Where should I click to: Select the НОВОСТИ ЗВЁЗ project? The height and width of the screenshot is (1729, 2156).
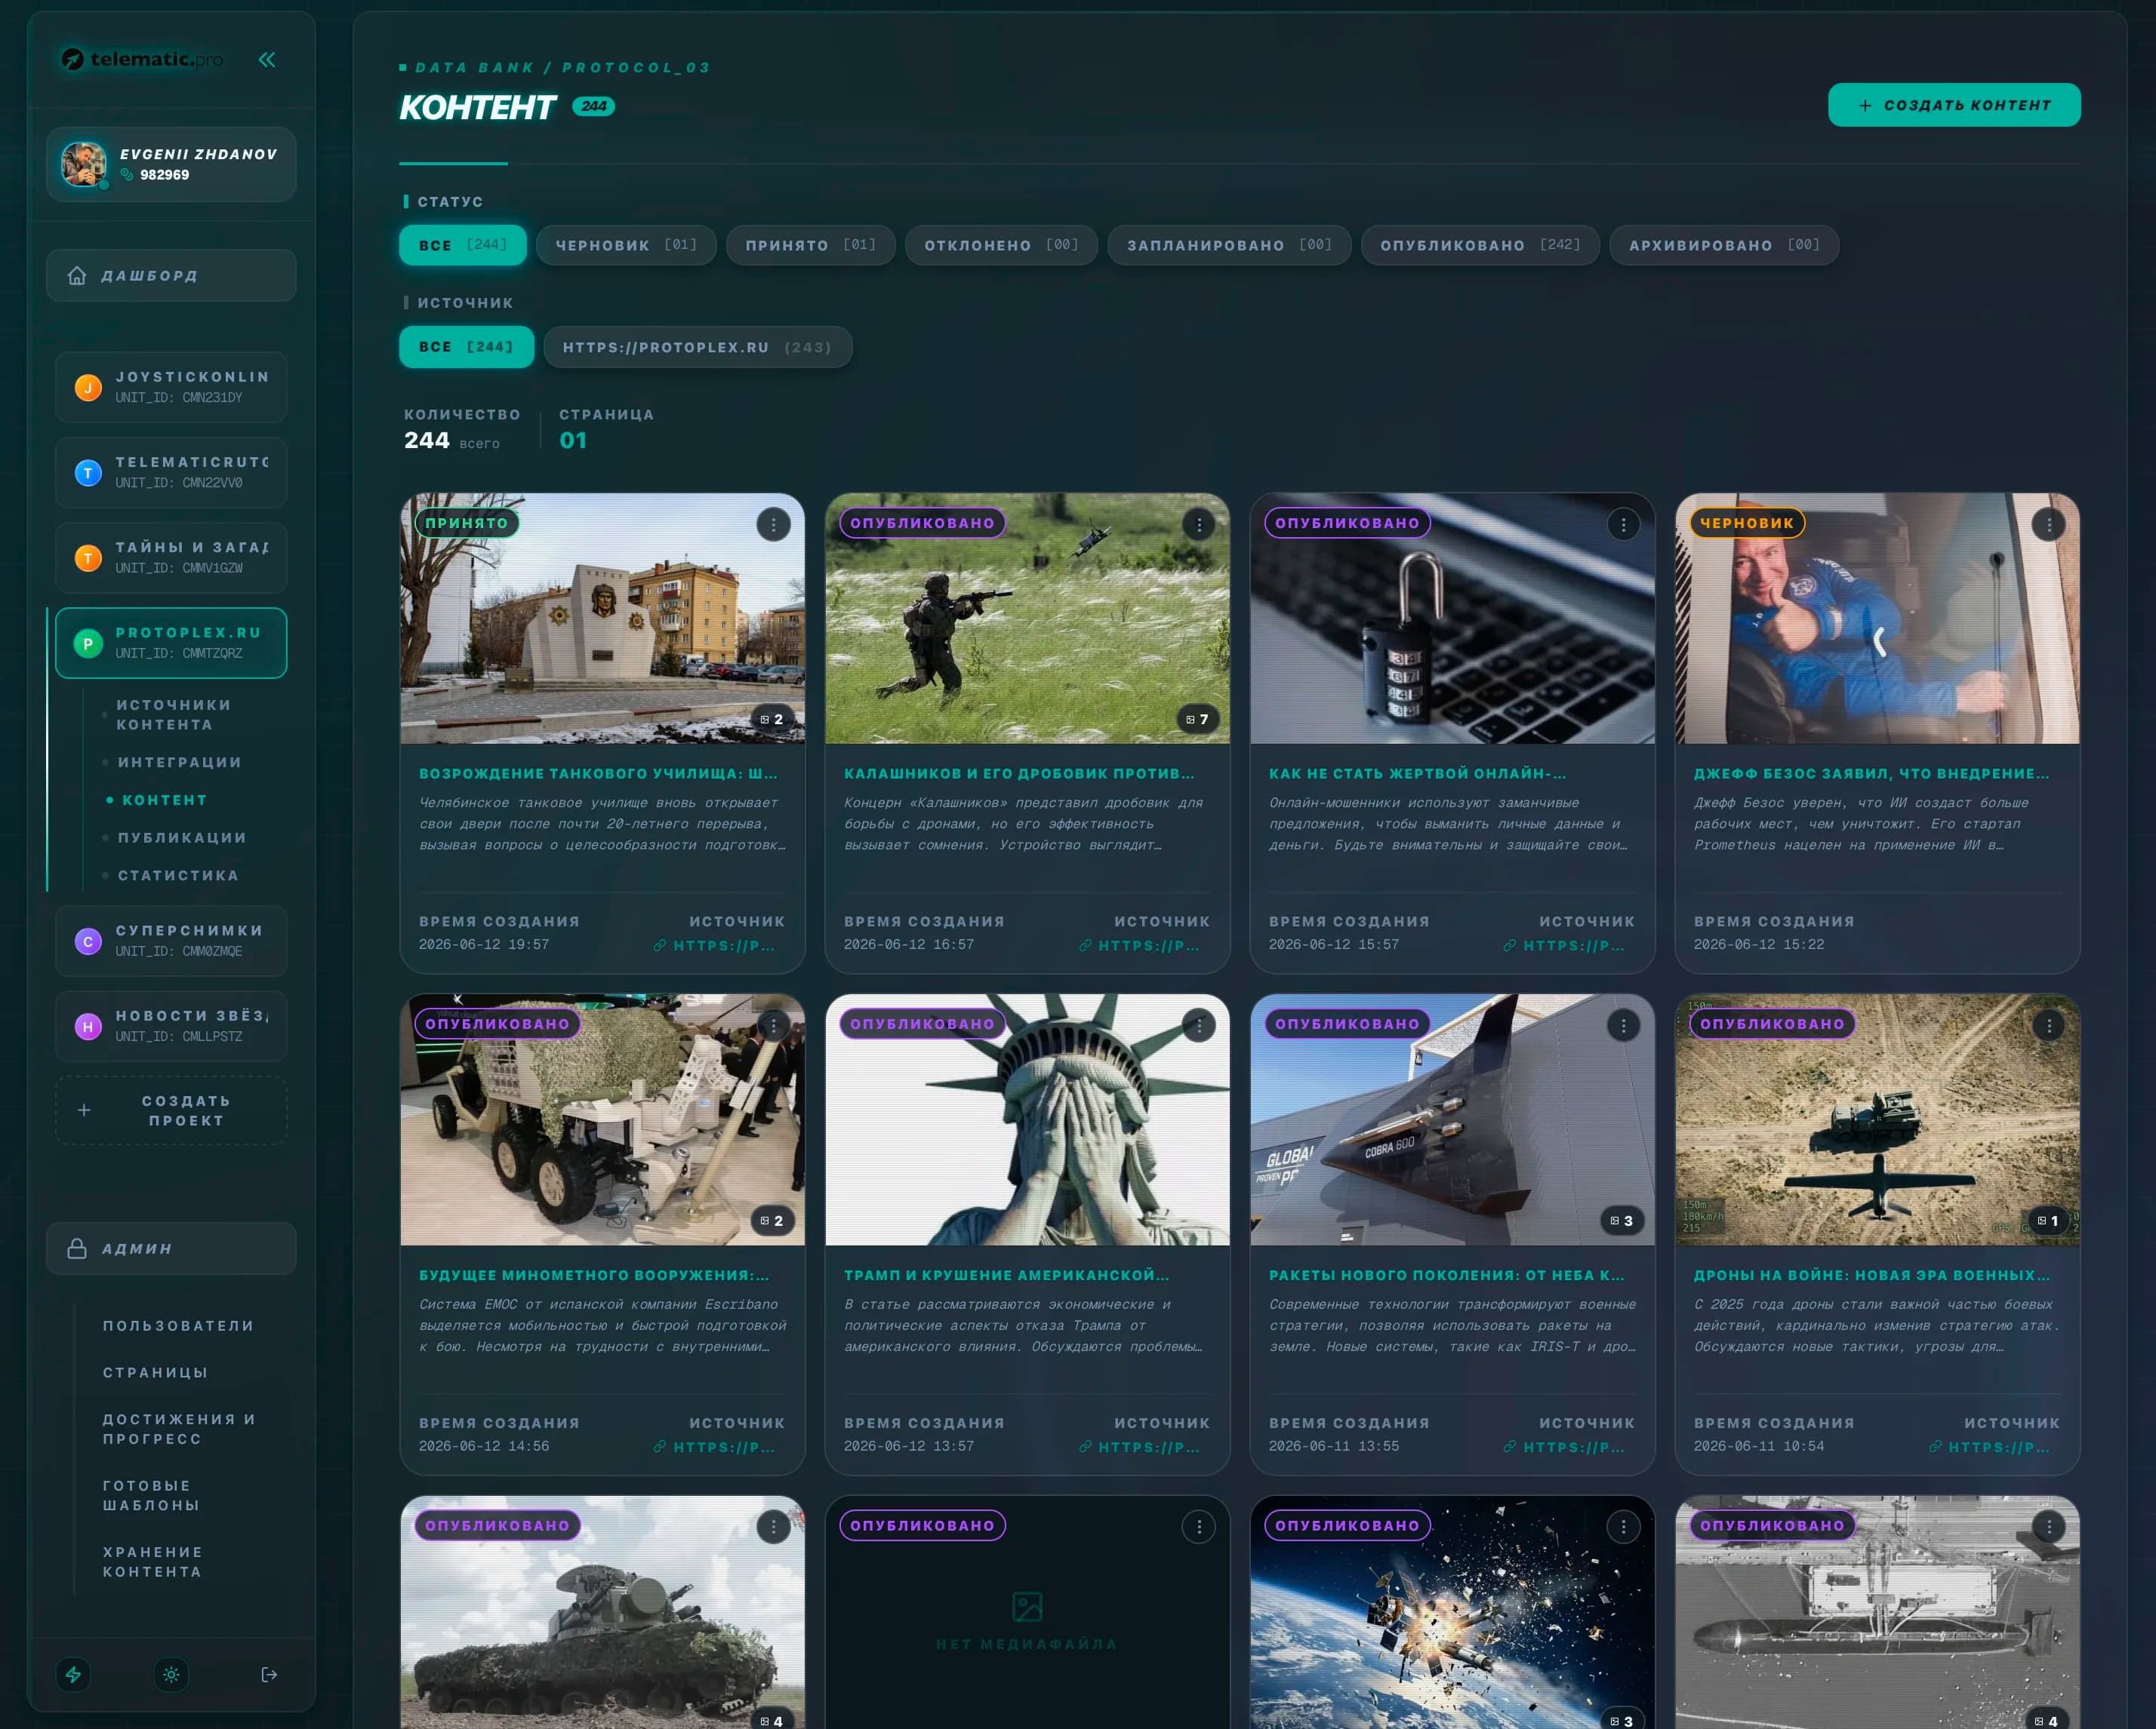[171, 1025]
